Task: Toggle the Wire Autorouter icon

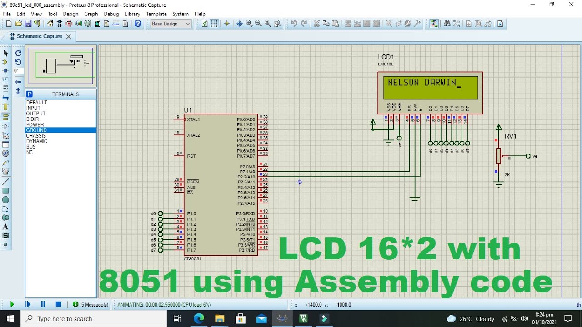Action: [x=434, y=24]
